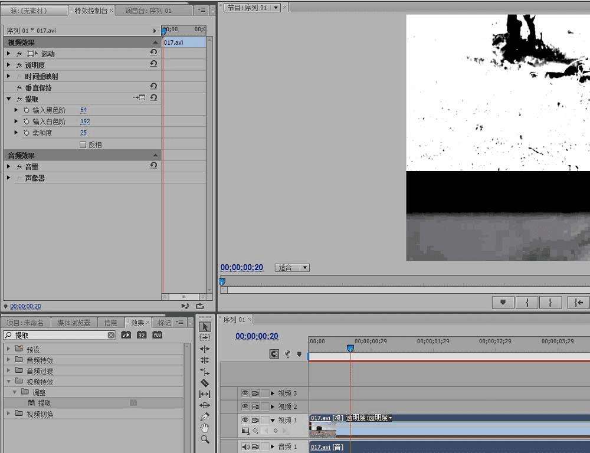The width and height of the screenshot is (590, 453).
Task: Toggle animation stopwatch for 柔和度
Action: pyautogui.click(x=26, y=133)
